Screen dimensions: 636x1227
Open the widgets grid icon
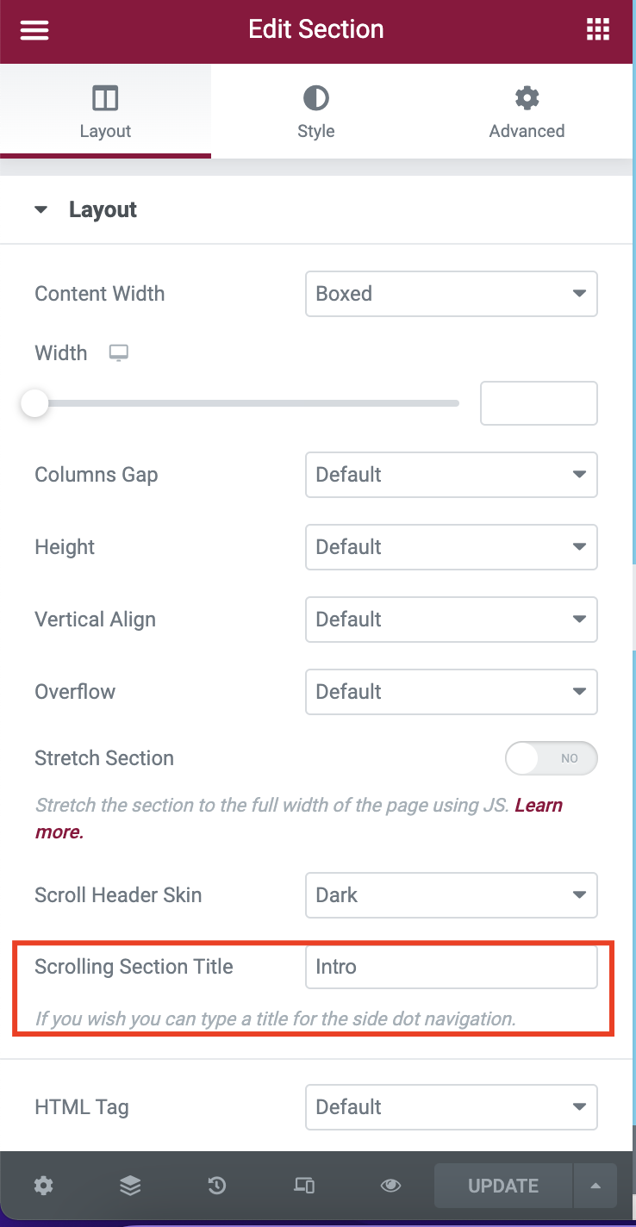pos(597,30)
